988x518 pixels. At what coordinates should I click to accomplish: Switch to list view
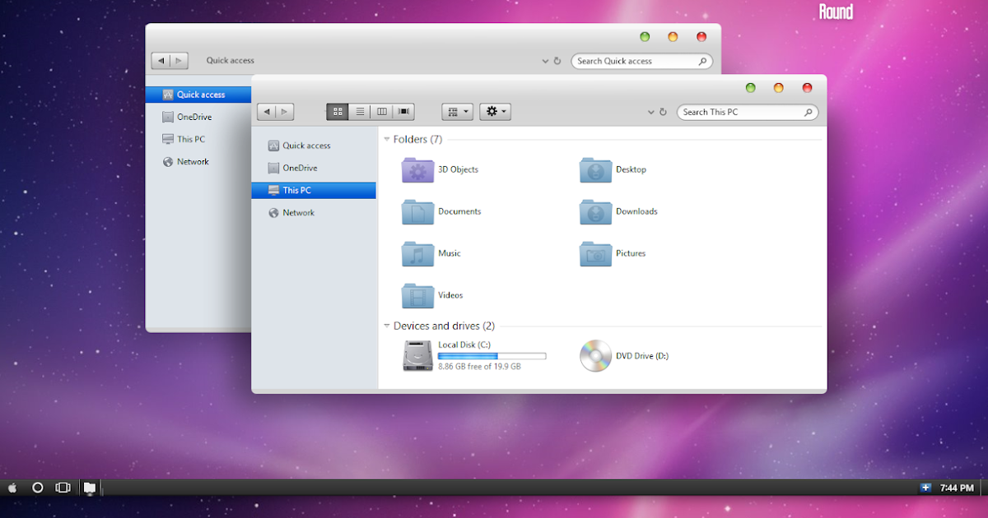pos(360,112)
